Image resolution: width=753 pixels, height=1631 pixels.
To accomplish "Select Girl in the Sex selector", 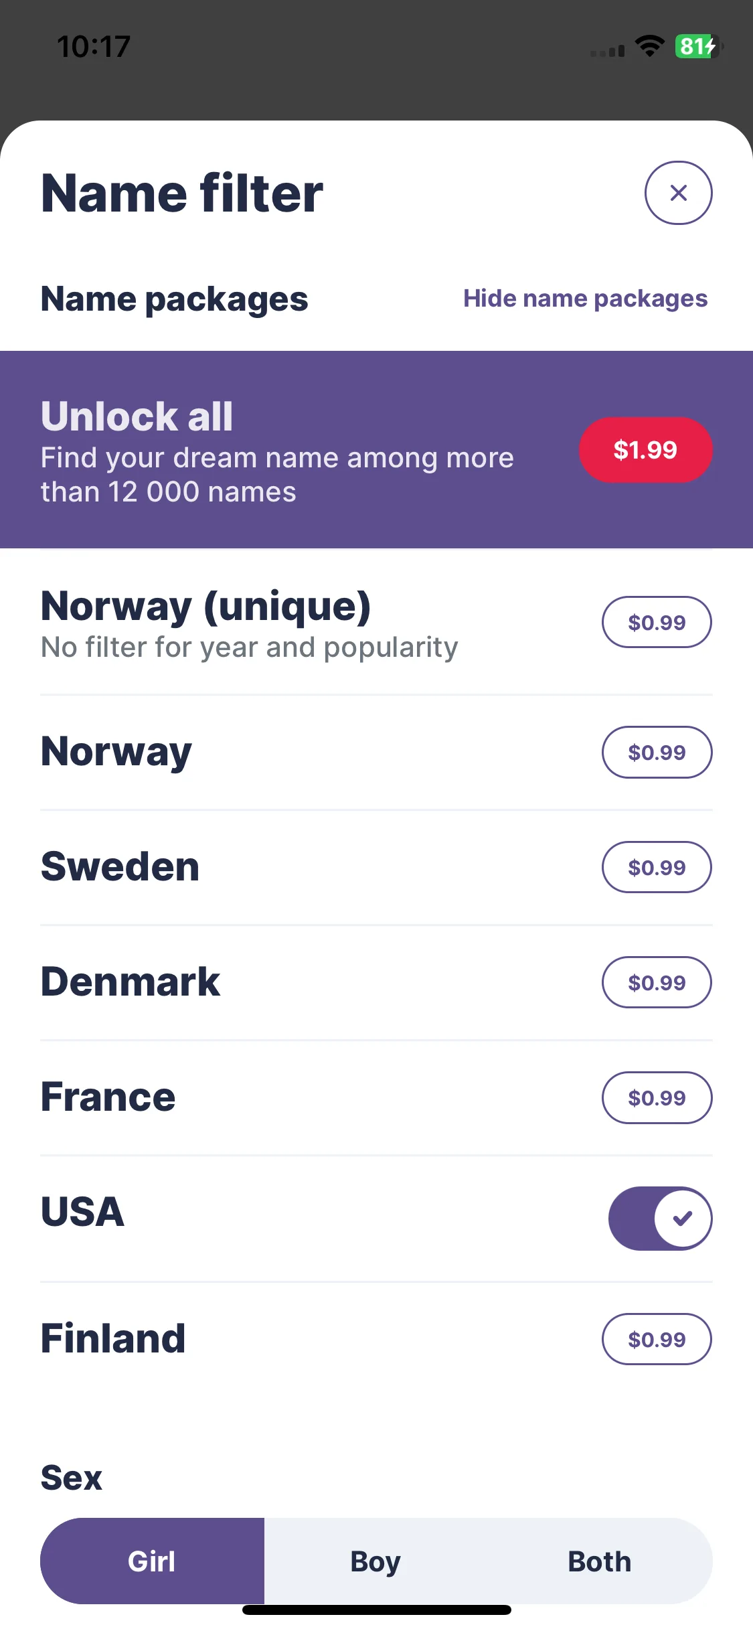I will tap(152, 1561).
